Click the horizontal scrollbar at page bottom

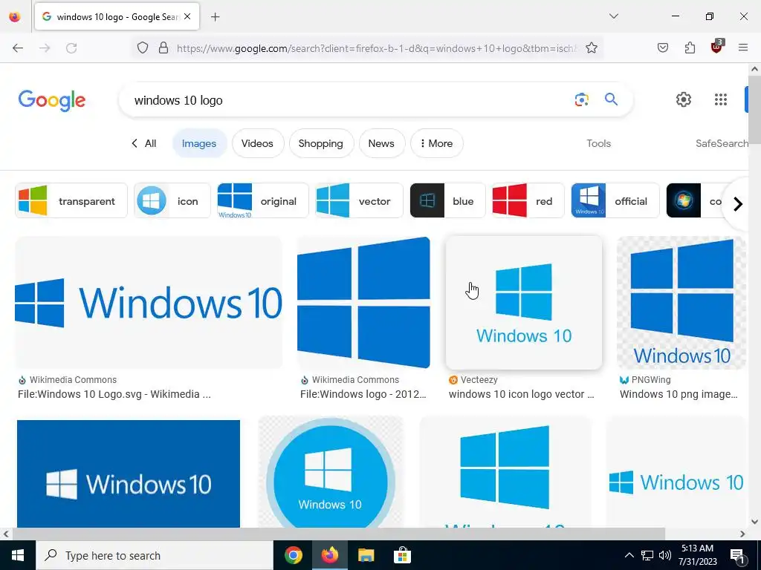click(x=339, y=534)
